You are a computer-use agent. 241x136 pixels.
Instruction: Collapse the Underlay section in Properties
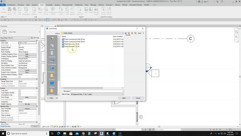[x=37, y=79]
